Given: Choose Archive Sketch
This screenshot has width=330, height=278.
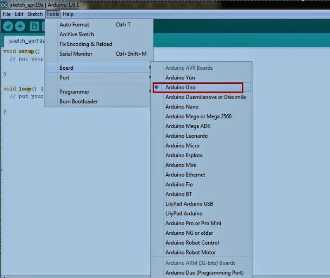Looking at the screenshot, I should pyautogui.click(x=99, y=34).
